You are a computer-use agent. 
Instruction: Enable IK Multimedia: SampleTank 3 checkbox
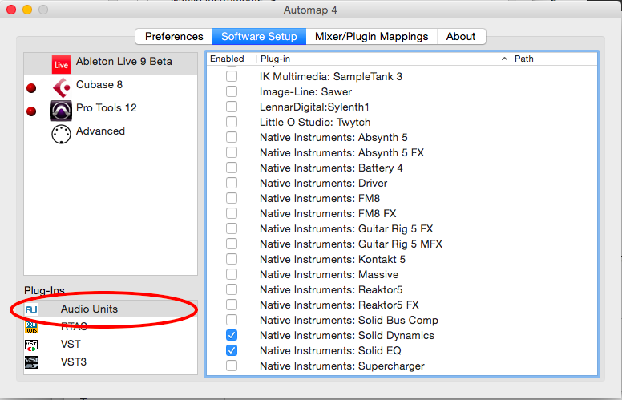pos(232,76)
